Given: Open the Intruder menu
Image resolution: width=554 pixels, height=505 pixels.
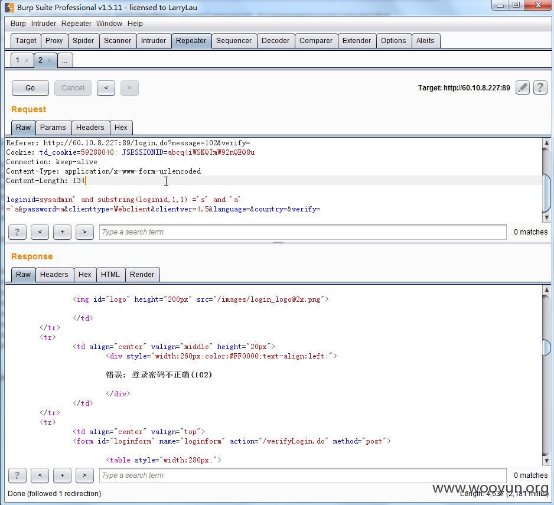Looking at the screenshot, I should point(44,24).
